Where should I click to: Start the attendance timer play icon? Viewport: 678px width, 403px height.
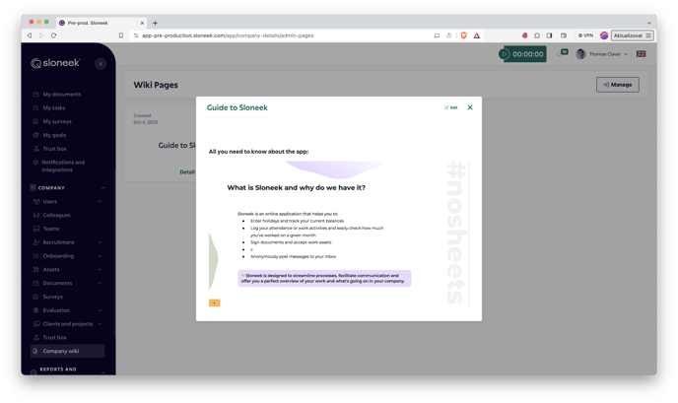click(505, 54)
